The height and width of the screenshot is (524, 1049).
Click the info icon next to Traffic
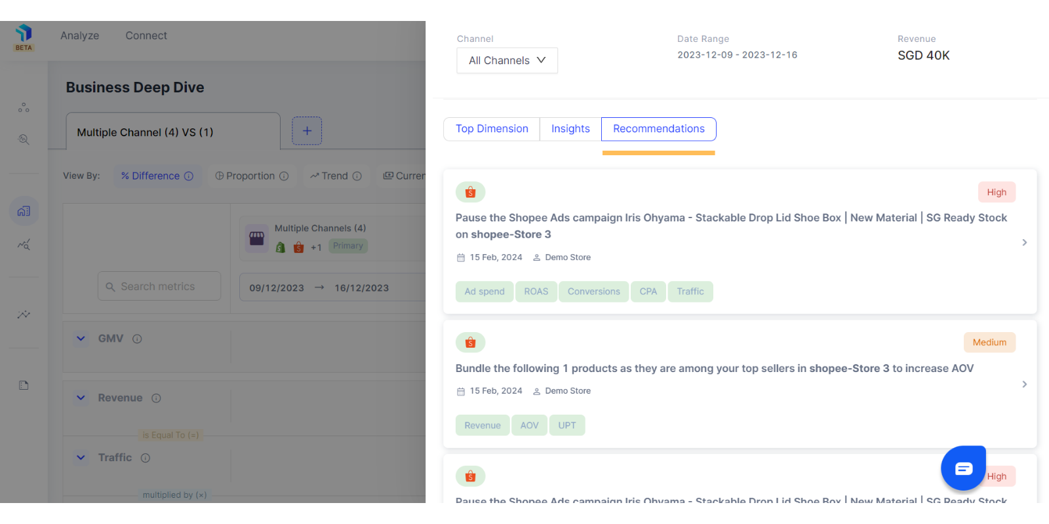(x=146, y=458)
